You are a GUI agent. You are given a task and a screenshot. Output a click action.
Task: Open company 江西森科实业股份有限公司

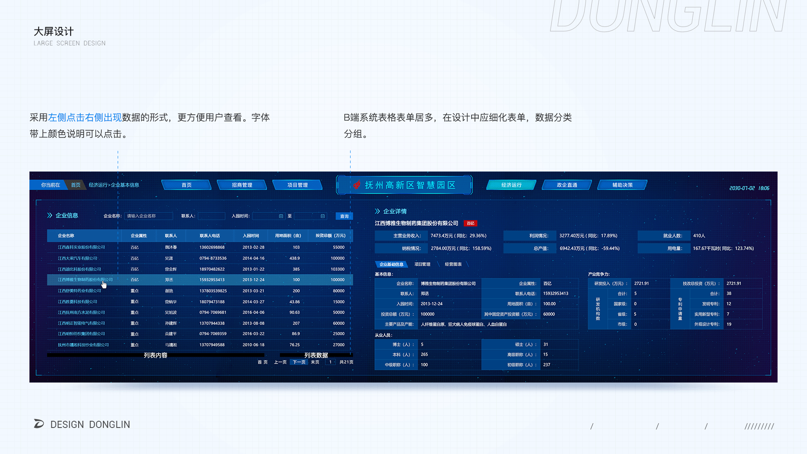[x=82, y=247]
